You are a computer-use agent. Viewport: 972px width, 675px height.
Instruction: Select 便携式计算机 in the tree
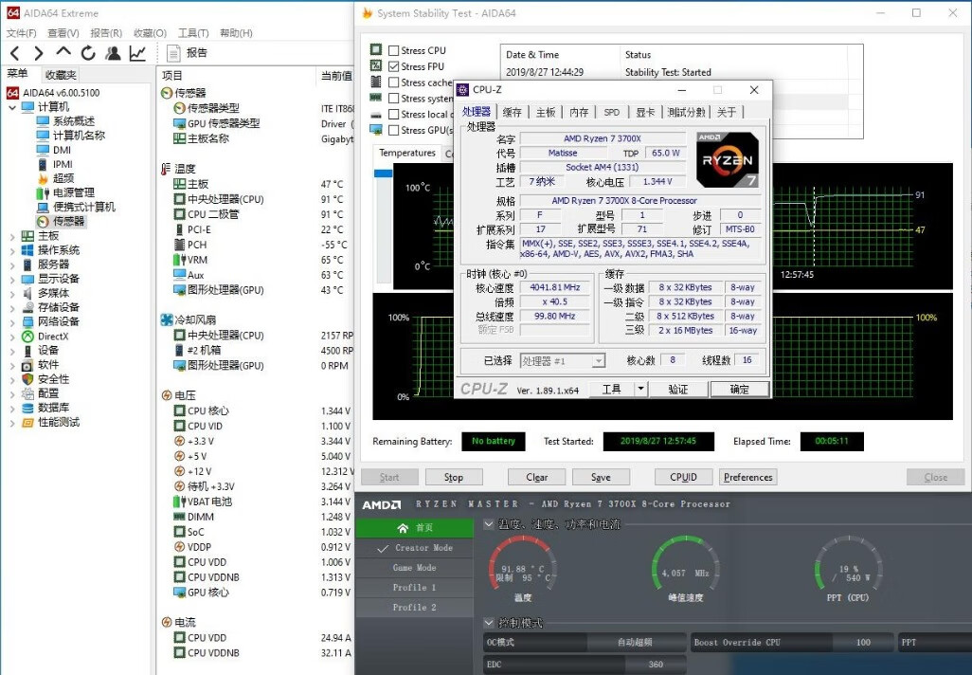[83, 207]
